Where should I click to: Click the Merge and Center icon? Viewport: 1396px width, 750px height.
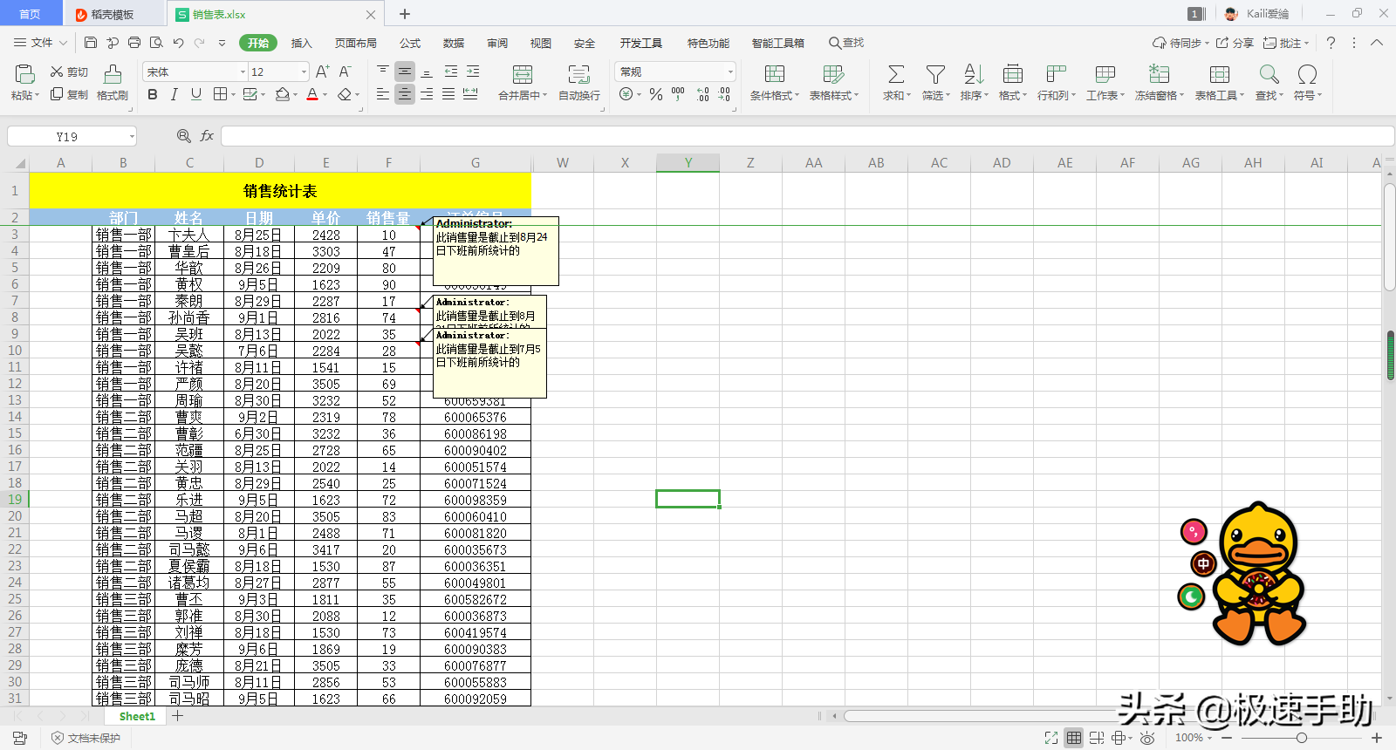[x=523, y=74]
